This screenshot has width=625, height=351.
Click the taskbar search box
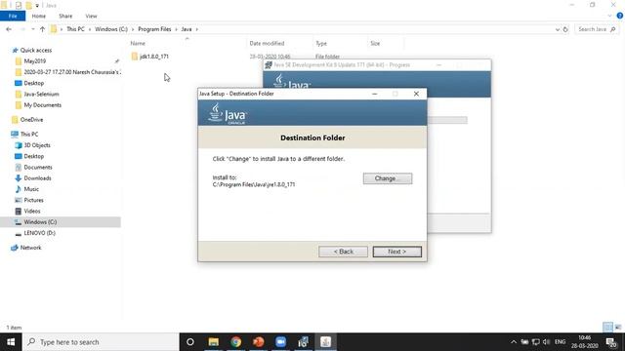[101, 342]
